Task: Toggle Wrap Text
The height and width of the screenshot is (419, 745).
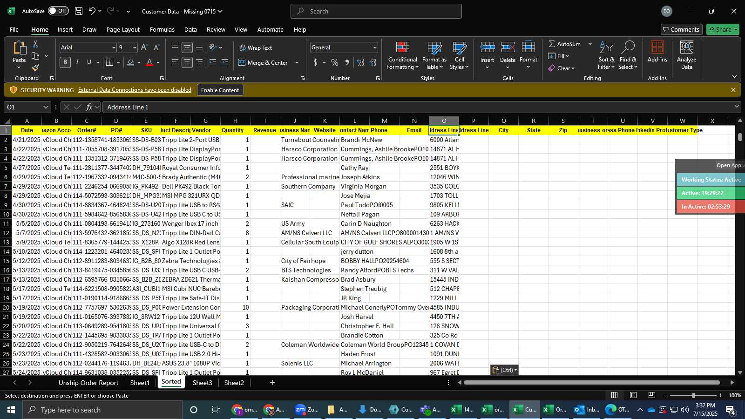Action: pyautogui.click(x=255, y=47)
